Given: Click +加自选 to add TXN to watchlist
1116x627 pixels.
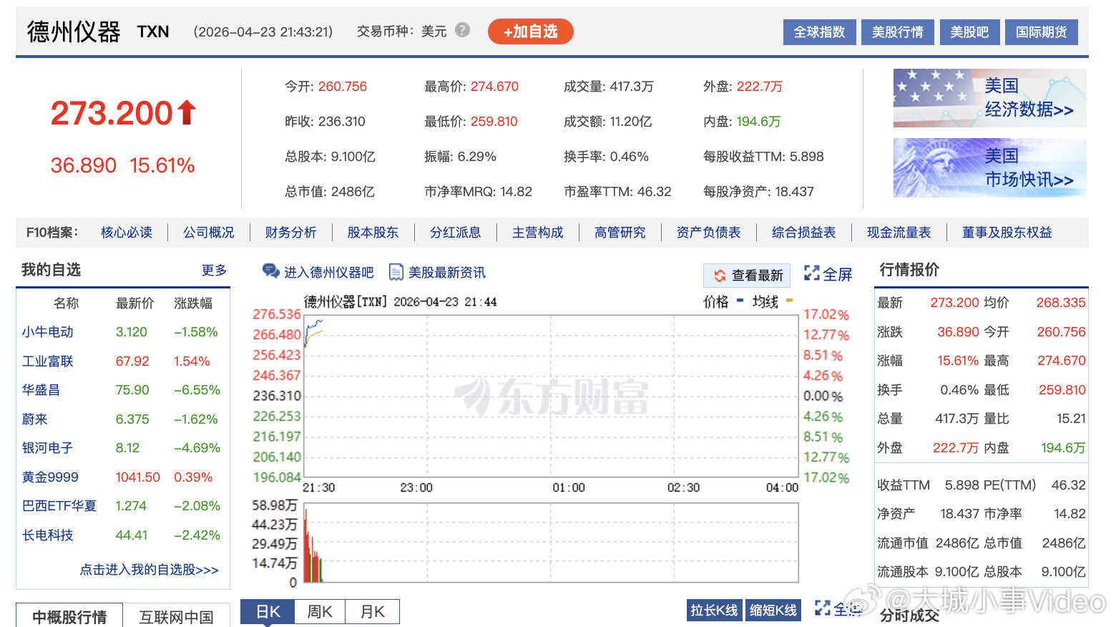Looking at the screenshot, I should [x=530, y=31].
